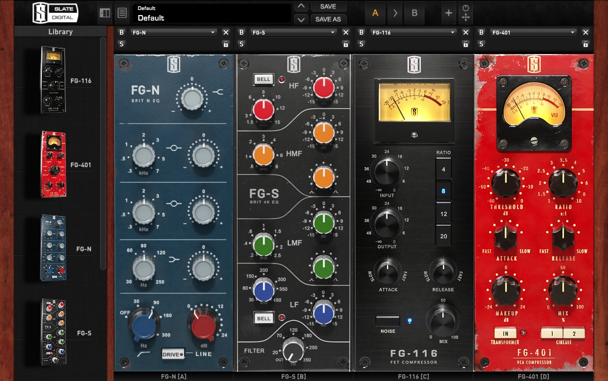The width and height of the screenshot is (608, 381).
Task: Copy A to B with the arrow
Action: (395, 13)
